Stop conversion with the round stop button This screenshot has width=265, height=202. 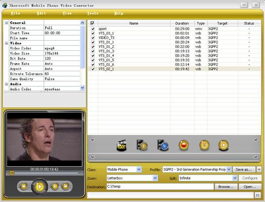pyautogui.click(x=223, y=145)
